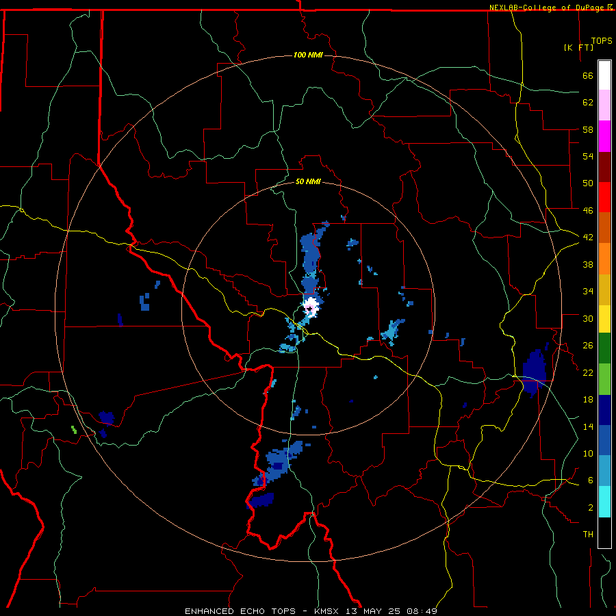
Task: Select the dark green legend swatch
Action: click(x=604, y=348)
